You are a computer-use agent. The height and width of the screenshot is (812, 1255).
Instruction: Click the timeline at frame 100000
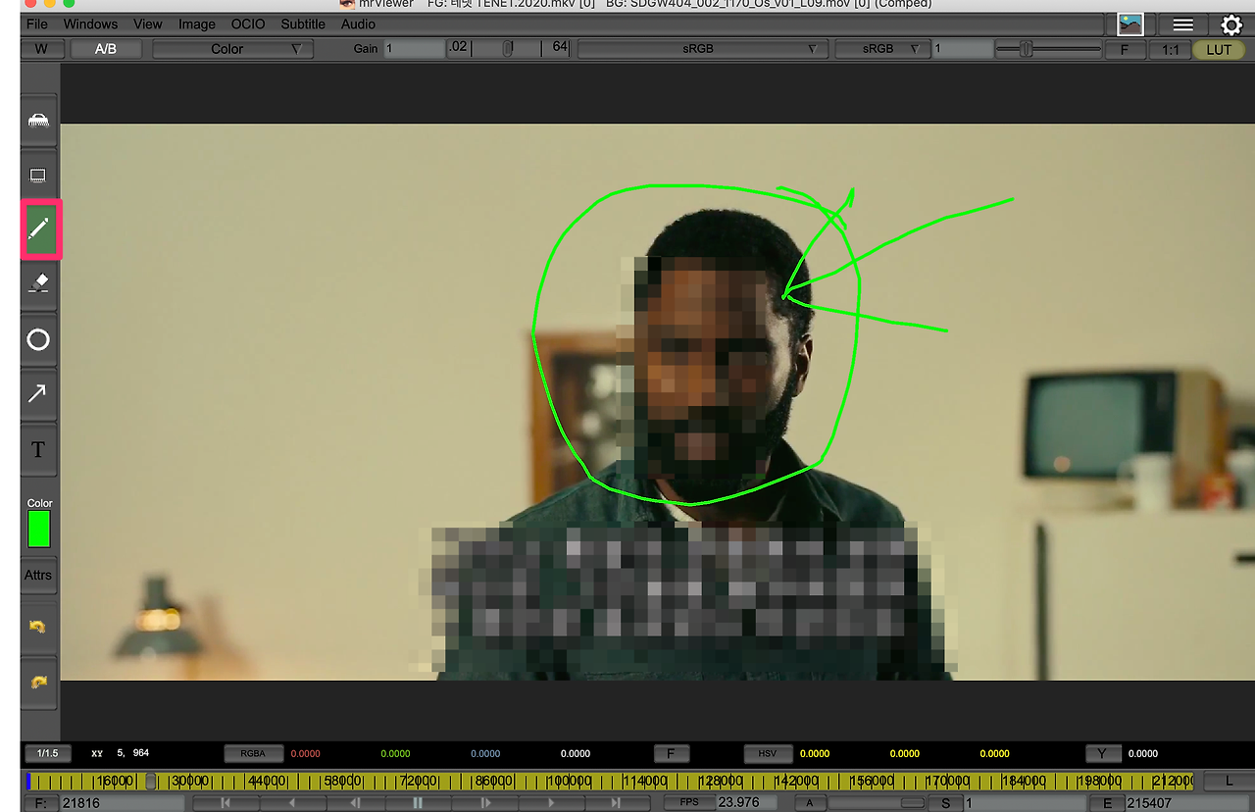coord(569,781)
